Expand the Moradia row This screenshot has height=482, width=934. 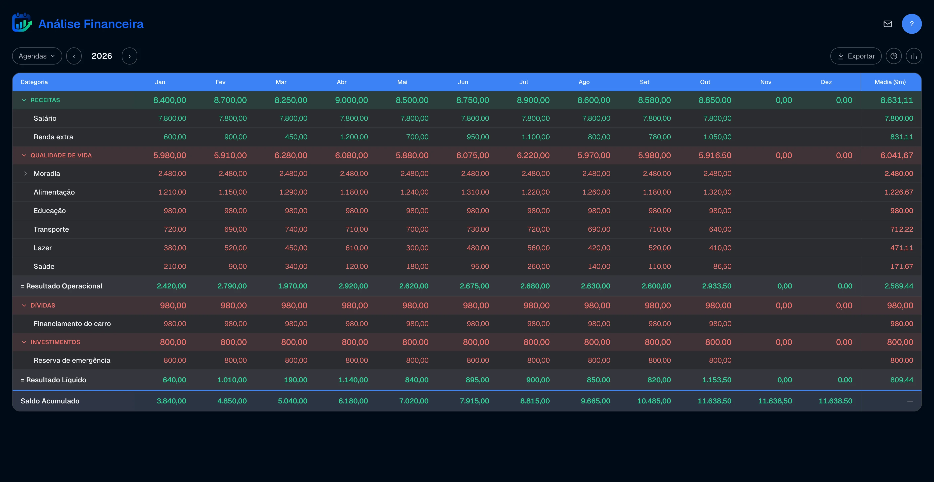pyautogui.click(x=25, y=173)
